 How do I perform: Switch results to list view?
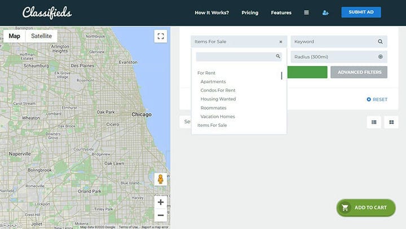(x=374, y=122)
